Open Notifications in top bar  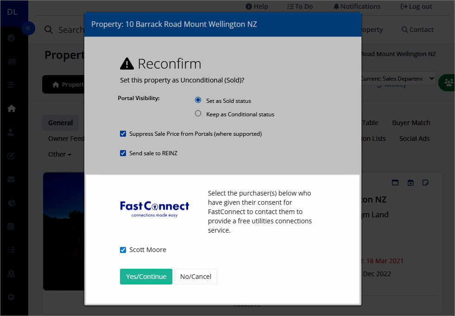pyautogui.click(x=357, y=6)
